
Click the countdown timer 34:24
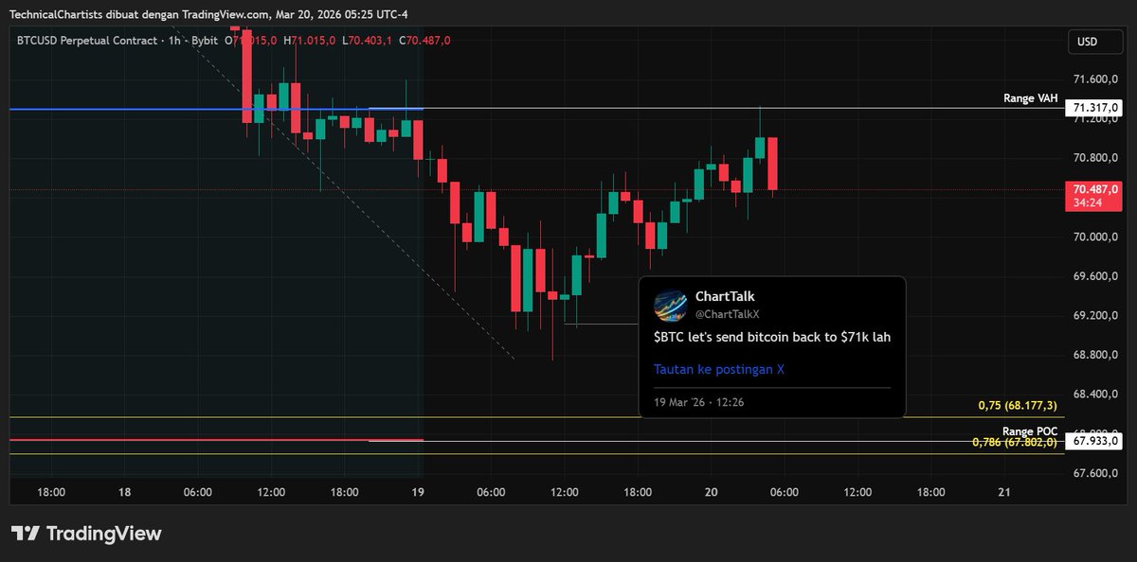tap(1087, 203)
